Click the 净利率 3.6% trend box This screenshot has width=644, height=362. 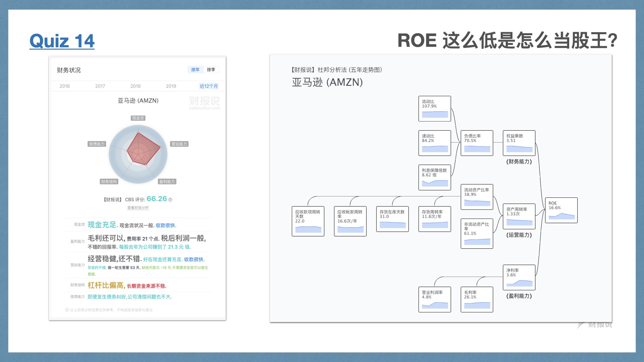(519, 278)
